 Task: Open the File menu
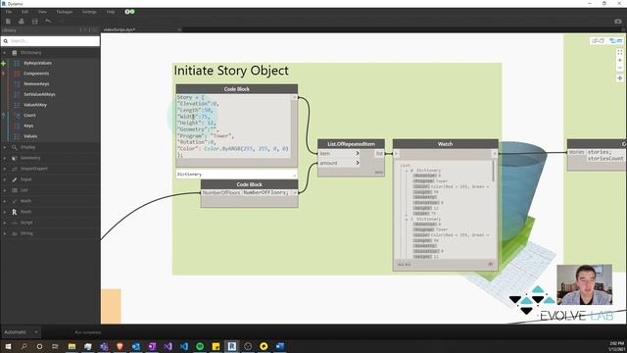pyautogui.click(x=9, y=12)
